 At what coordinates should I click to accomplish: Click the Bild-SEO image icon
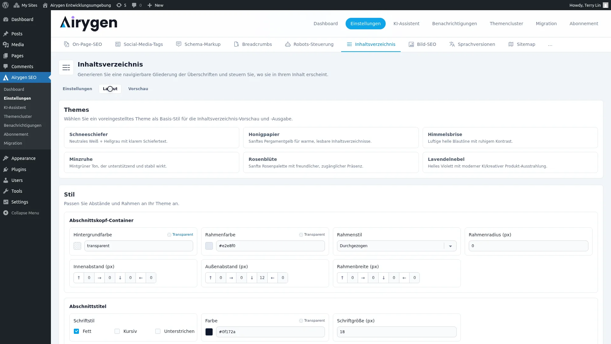pyautogui.click(x=411, y=44)
